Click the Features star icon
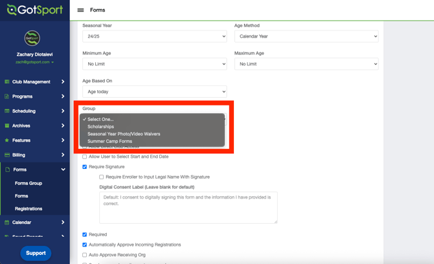434x264 pixels. (7, 140)
